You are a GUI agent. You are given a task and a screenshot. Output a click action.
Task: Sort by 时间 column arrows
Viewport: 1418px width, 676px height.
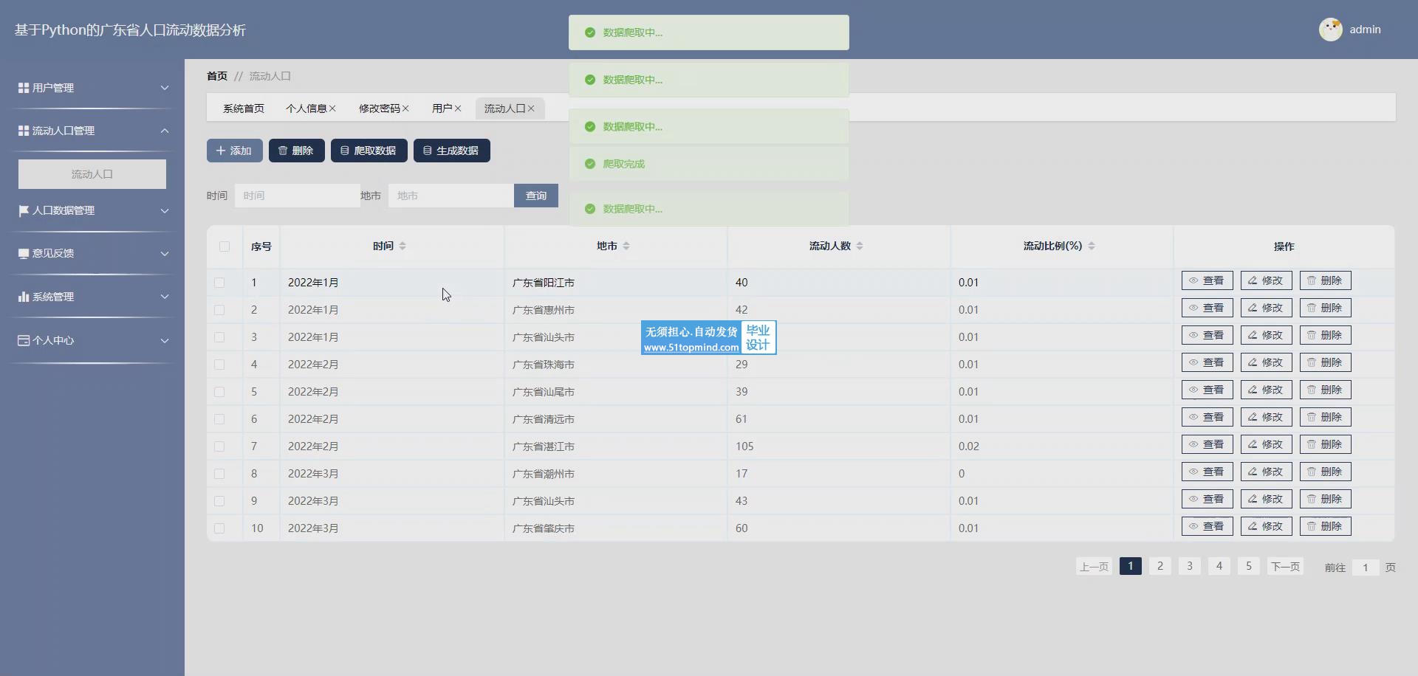[x=403, y=246]
